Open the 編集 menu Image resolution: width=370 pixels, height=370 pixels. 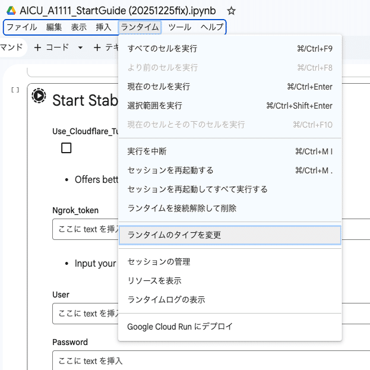click(54, 27)
